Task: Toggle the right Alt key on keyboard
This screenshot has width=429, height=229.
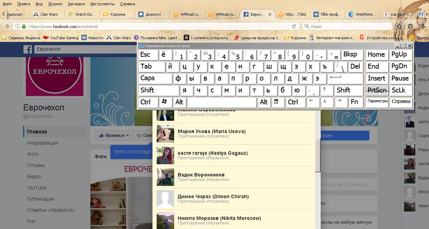Action: coord(264,102)
